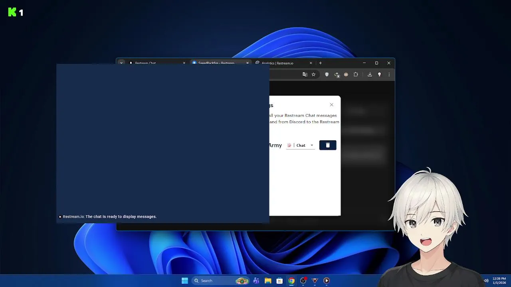Screen dimensions: 511x287
Task: Click the translate page icon
Action: (x=305, y=75)
